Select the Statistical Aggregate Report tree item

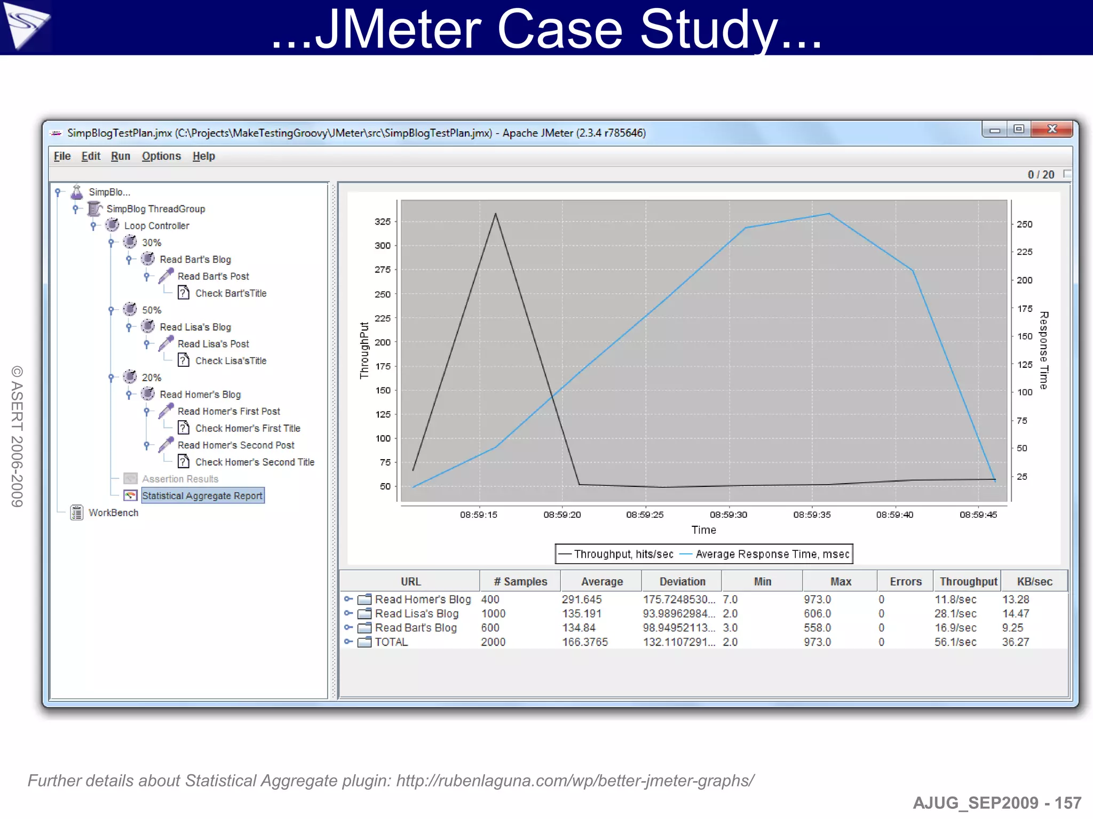tap(202, 496)
